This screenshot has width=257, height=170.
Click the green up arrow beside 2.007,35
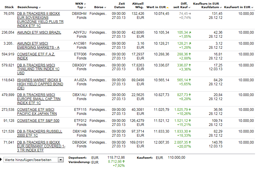(x=190, y=142)
